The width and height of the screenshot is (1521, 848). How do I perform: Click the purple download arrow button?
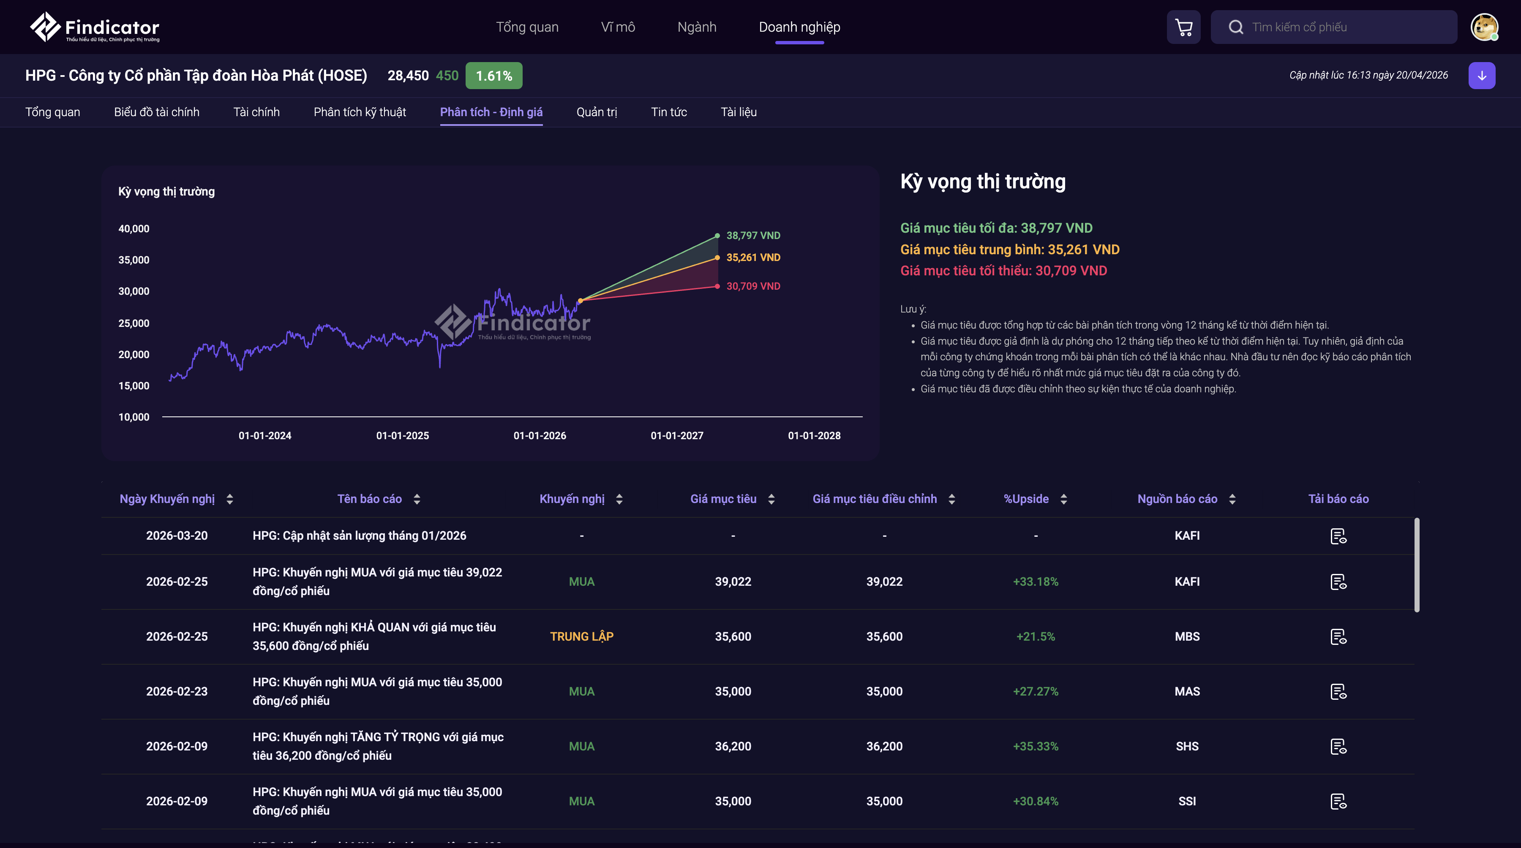[x=1481, y=76]
